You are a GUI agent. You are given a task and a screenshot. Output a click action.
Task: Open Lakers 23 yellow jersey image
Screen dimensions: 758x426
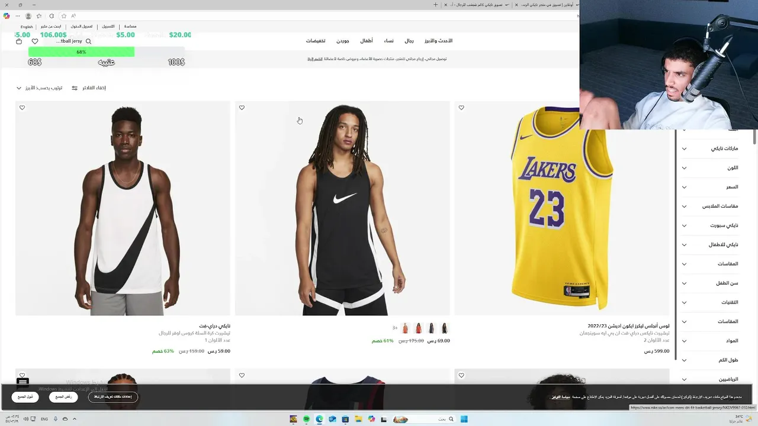click(x=562, y=208)
